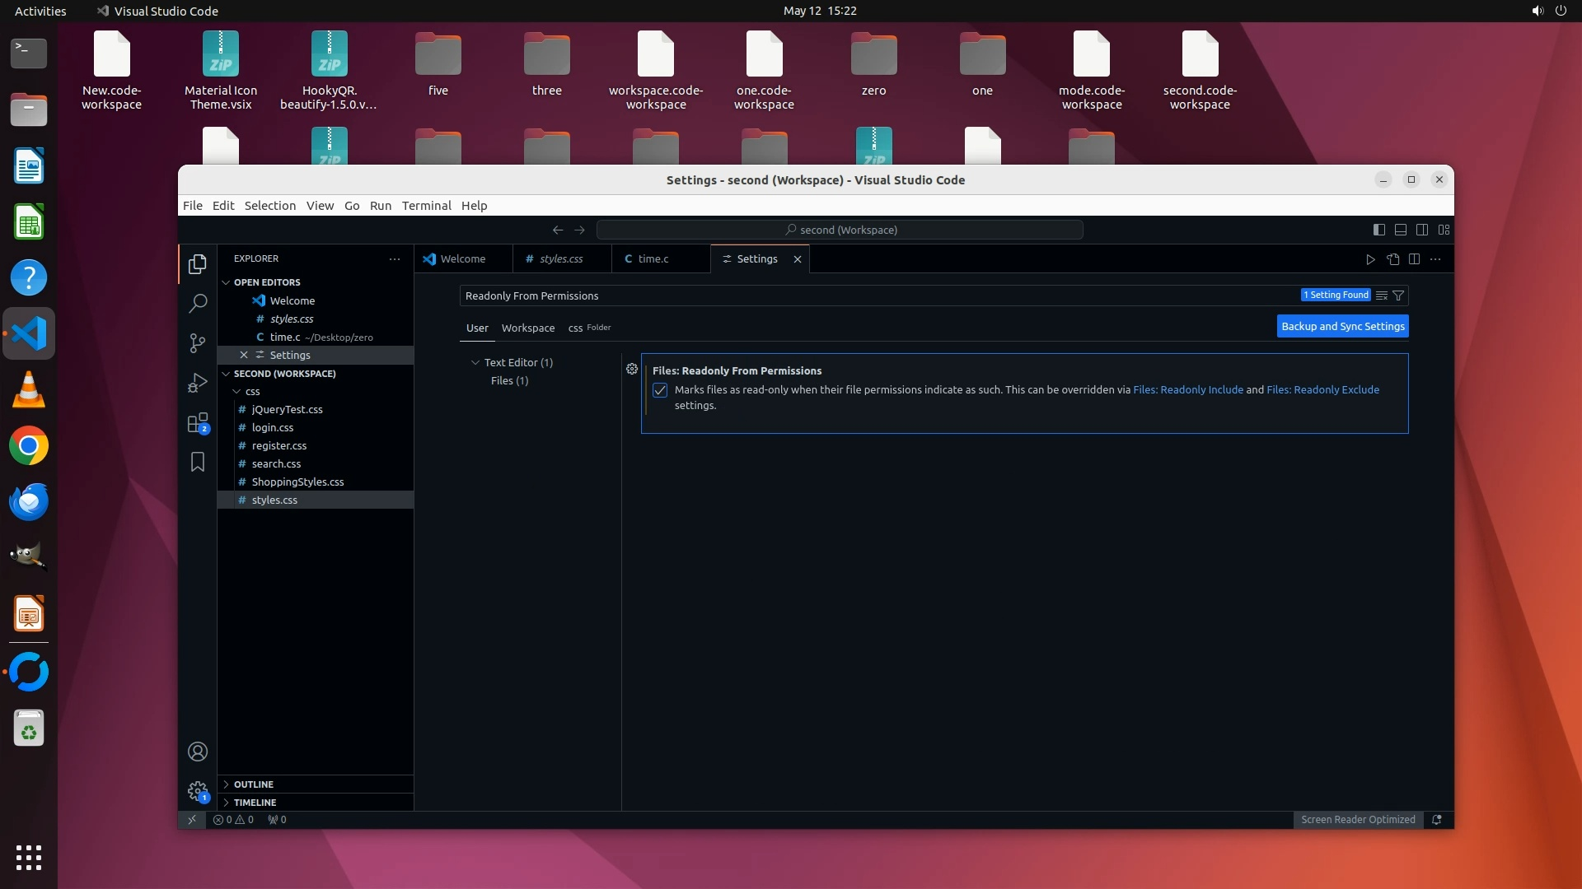Click the settings search input field

tap(873, 296)
